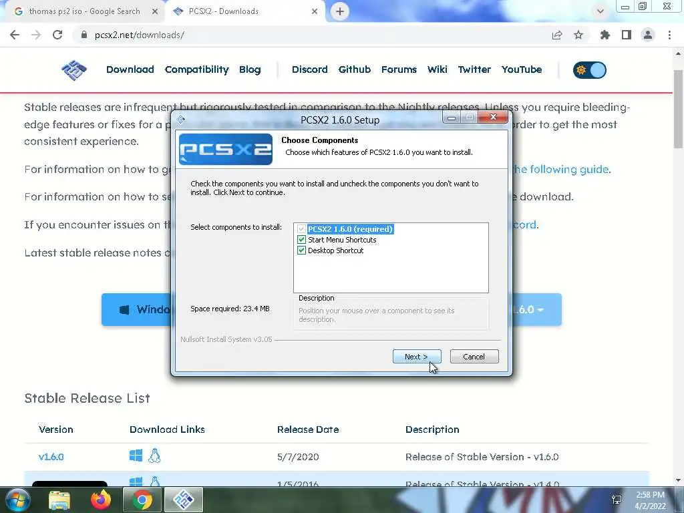Open the taskbar clock and date
684x513 pixels.
click(x=650, y=500)
